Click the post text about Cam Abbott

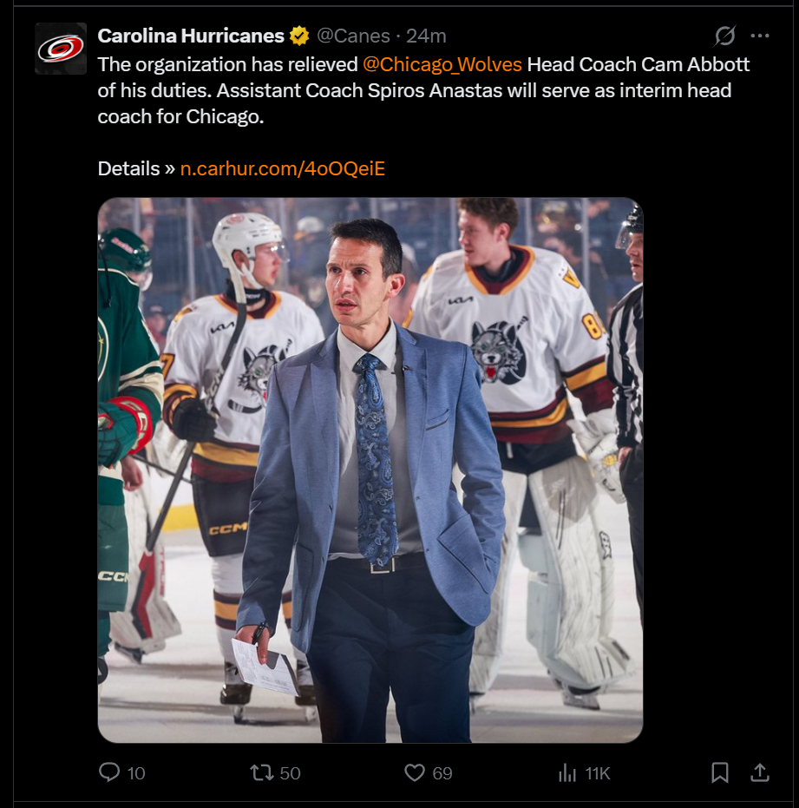423,90
